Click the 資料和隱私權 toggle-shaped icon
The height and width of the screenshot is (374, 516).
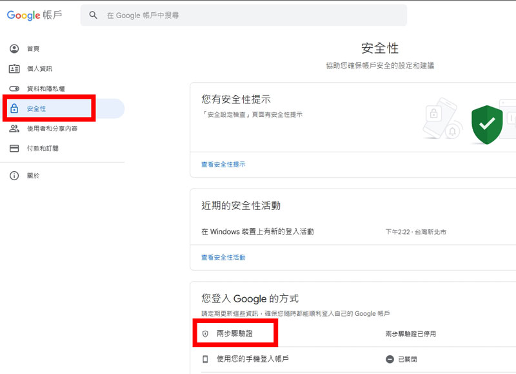click(14, 88)
